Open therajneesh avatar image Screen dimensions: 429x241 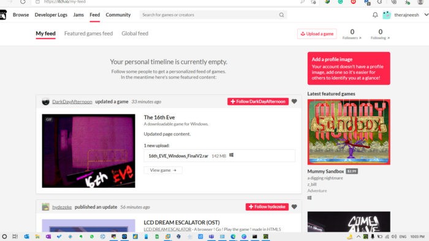tap(387, 15)
